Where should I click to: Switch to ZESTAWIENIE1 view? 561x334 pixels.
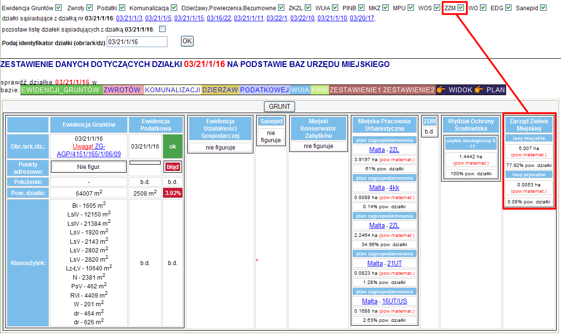355,90
